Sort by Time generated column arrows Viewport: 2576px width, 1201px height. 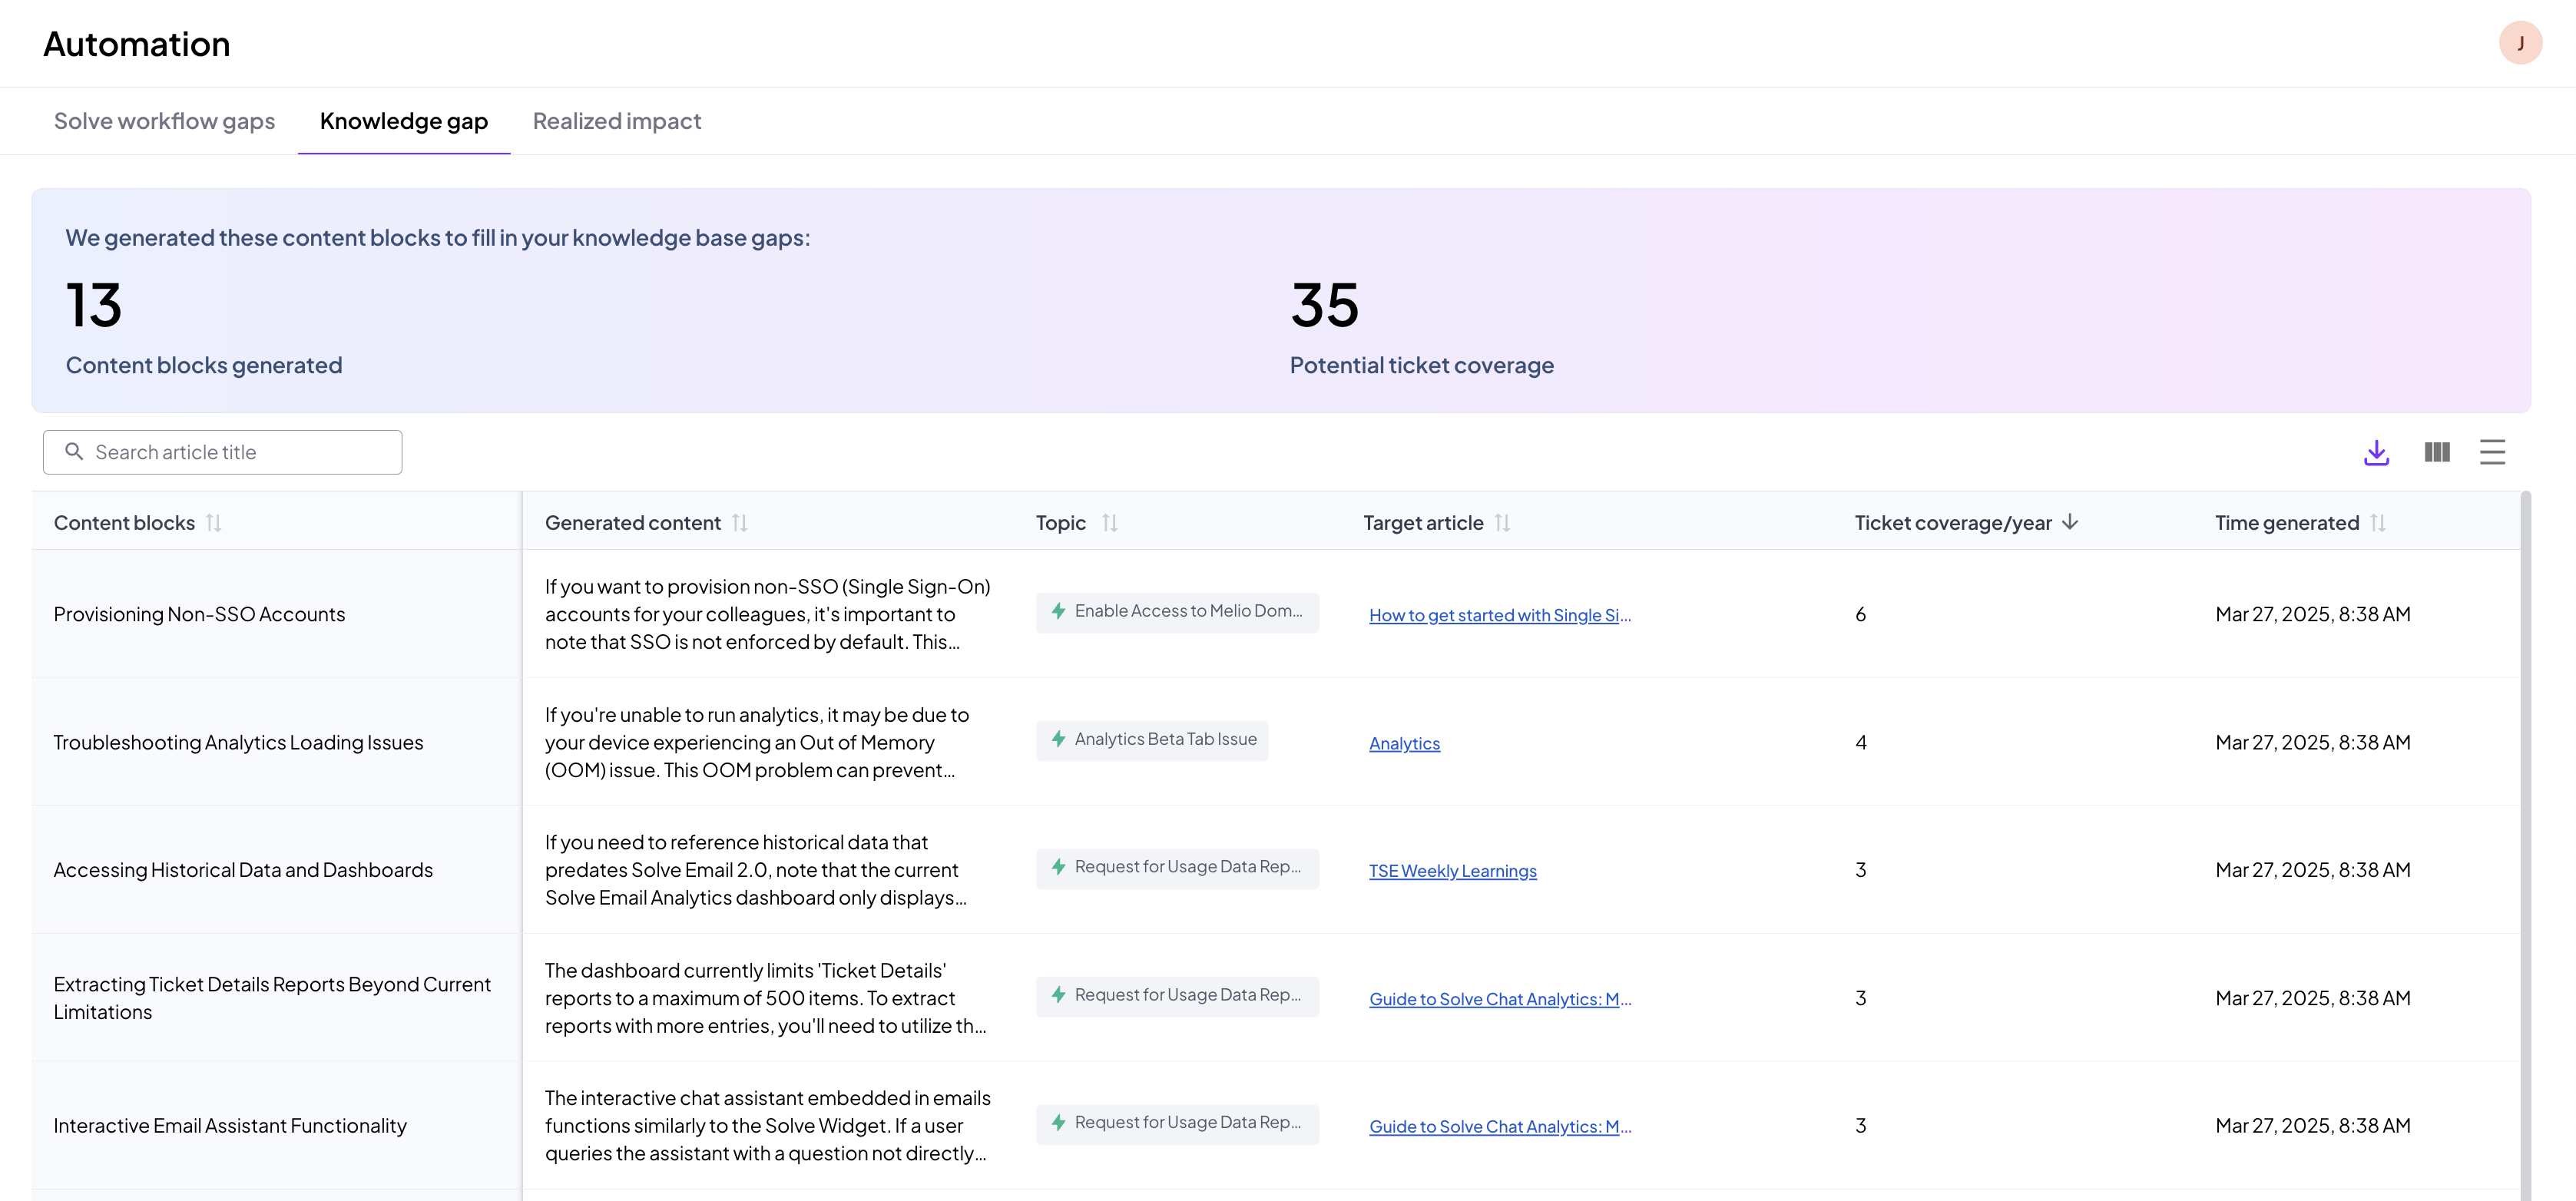tap(2377, 523)
